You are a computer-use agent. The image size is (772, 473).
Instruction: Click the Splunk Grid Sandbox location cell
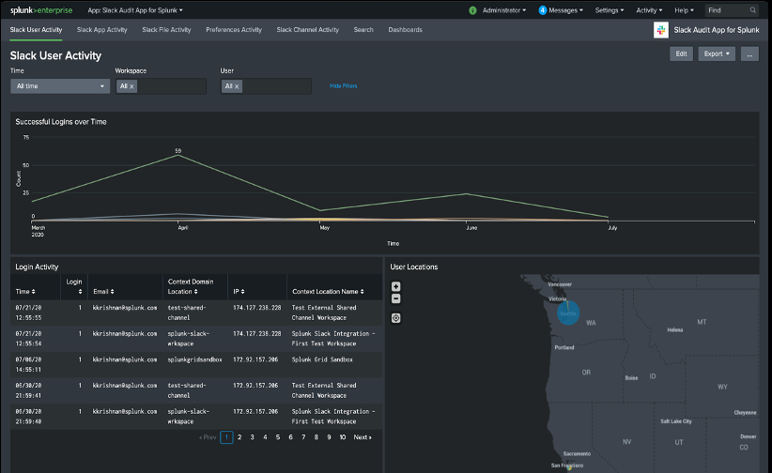click(322, 359)
